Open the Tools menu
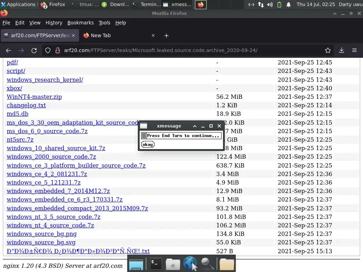The height and width of the screenshot is (272, 363). point(105,23)
